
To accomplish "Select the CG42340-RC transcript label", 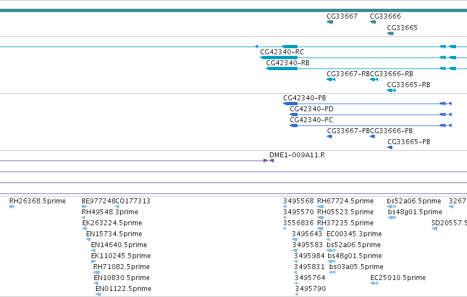I will [x=282, y=52].
